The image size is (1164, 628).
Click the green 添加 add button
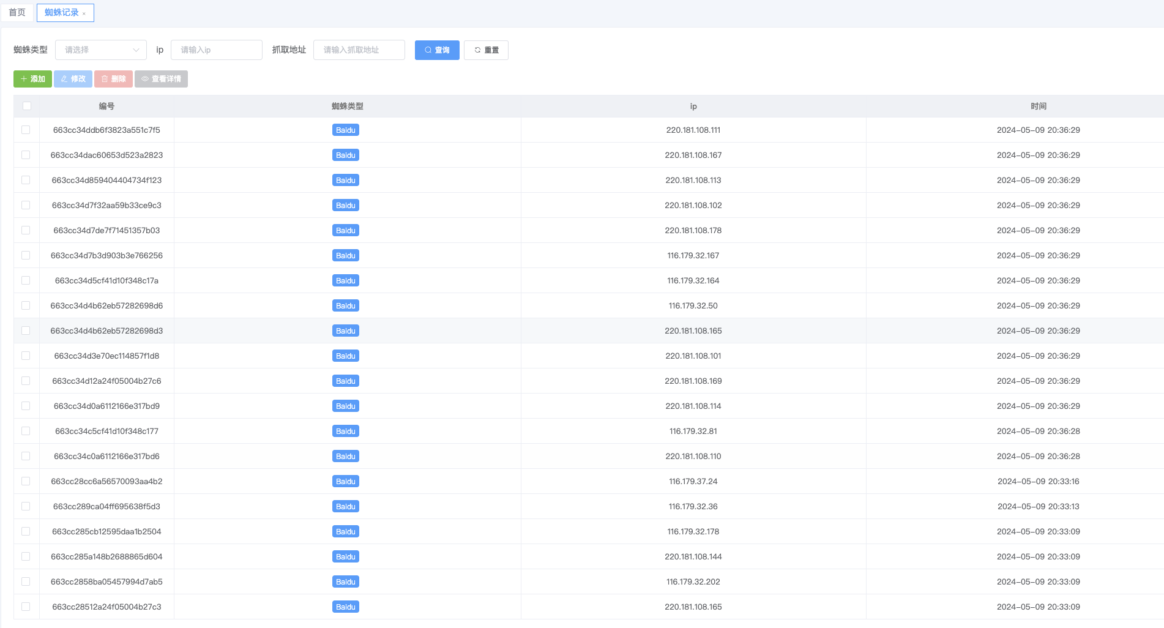32,79
